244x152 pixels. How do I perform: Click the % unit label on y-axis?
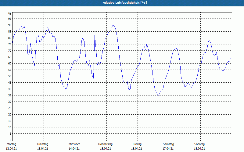(10, 14)
